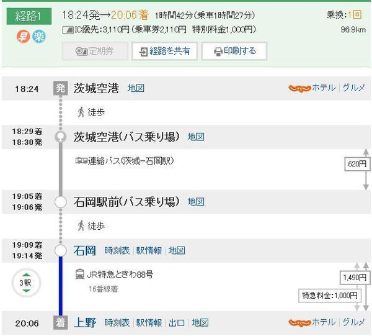This screenshot has width=372, height=336.
Task: Open 駅情報 station info for 上野
Action: [149, 323]
